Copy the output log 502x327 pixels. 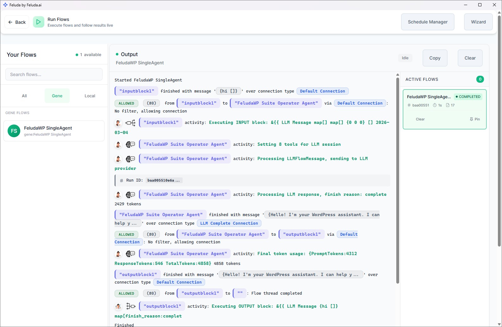pyautogui.click(x=435, y=58)
